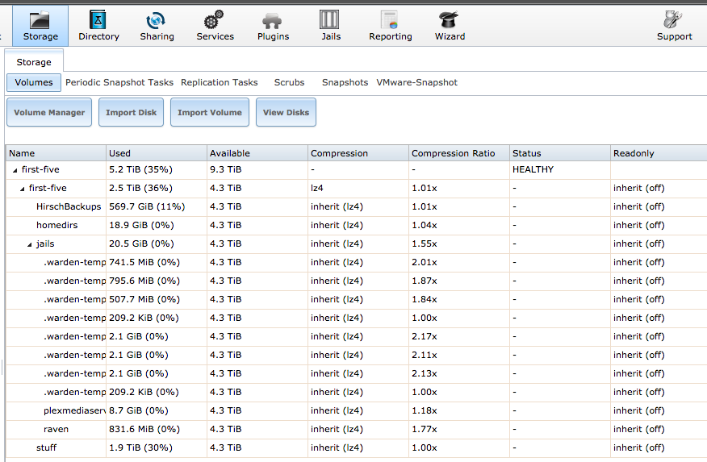The height and width of the screenshot is (462, 707).
Task: Select the .warden-temp row using 507.7 MiB
Action: (x=356, y=299)
